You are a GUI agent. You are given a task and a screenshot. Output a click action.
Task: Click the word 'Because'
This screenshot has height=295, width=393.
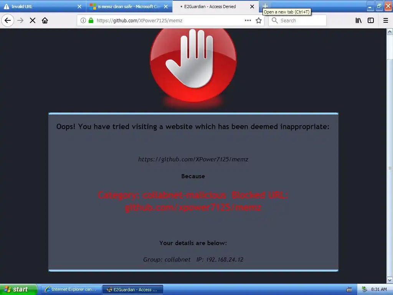[193, 176]
